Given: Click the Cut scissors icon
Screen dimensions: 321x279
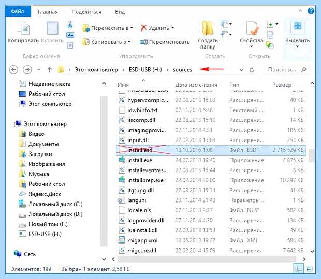Looking at the screenshot, I should pos(70,24).
